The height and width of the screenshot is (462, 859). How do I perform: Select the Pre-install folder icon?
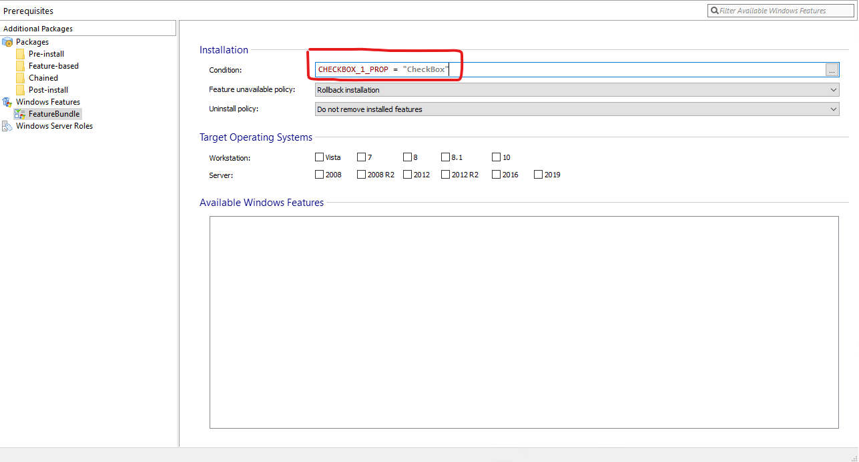point(20,54)
